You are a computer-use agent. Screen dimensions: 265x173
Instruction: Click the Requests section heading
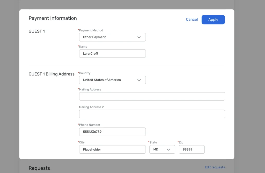point(39,168)
